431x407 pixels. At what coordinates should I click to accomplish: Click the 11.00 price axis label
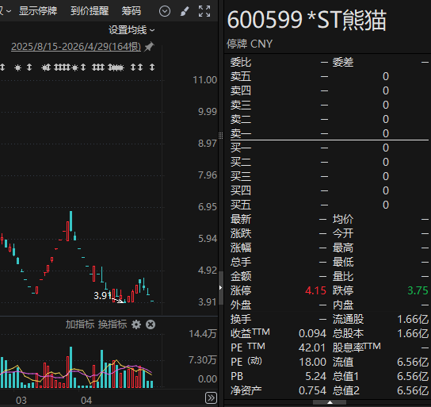205,80
